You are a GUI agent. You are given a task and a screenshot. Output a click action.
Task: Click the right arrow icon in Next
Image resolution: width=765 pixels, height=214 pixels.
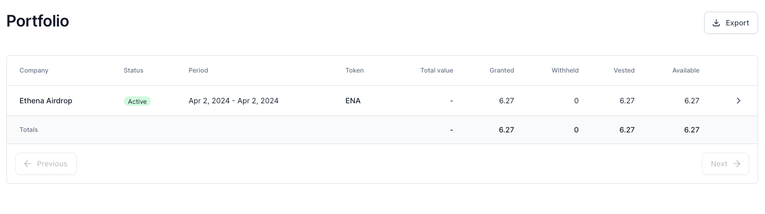736,164
